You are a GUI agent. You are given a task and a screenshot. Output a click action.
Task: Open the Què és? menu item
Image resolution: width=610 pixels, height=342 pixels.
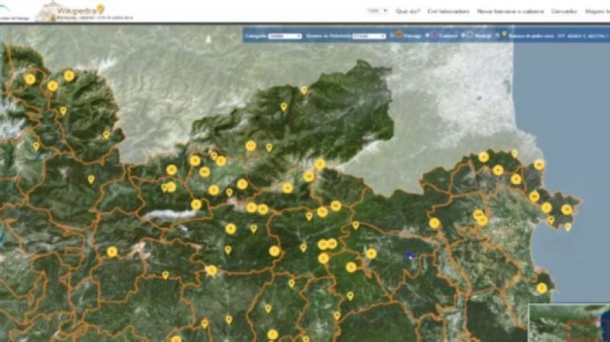[x=408, y=11]
